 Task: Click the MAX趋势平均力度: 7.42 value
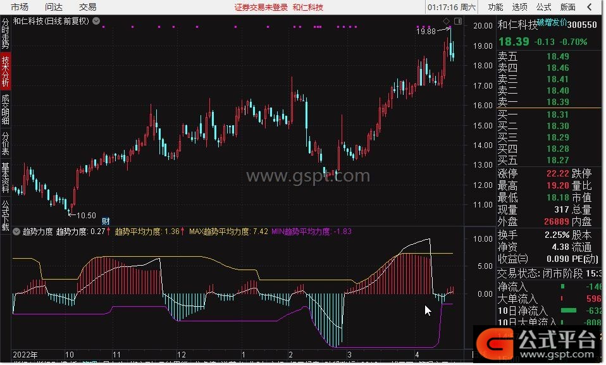tap(228, 232)
